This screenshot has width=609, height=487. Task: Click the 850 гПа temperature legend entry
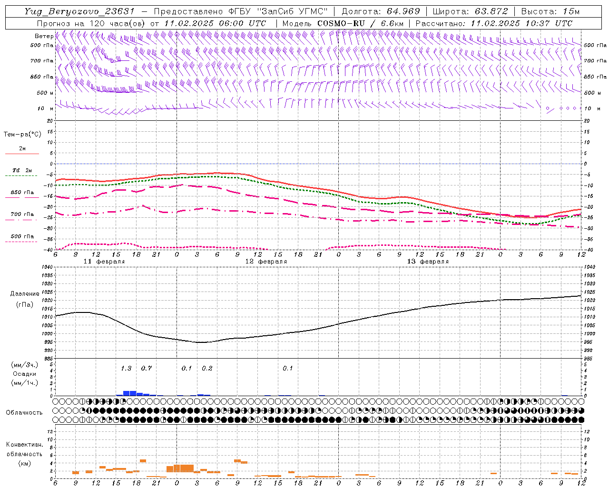22,193
